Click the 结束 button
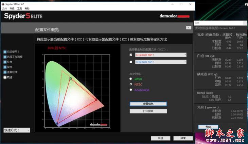This screenshot has height=144, width=248. pyautogui.click(x=183, y=138)
